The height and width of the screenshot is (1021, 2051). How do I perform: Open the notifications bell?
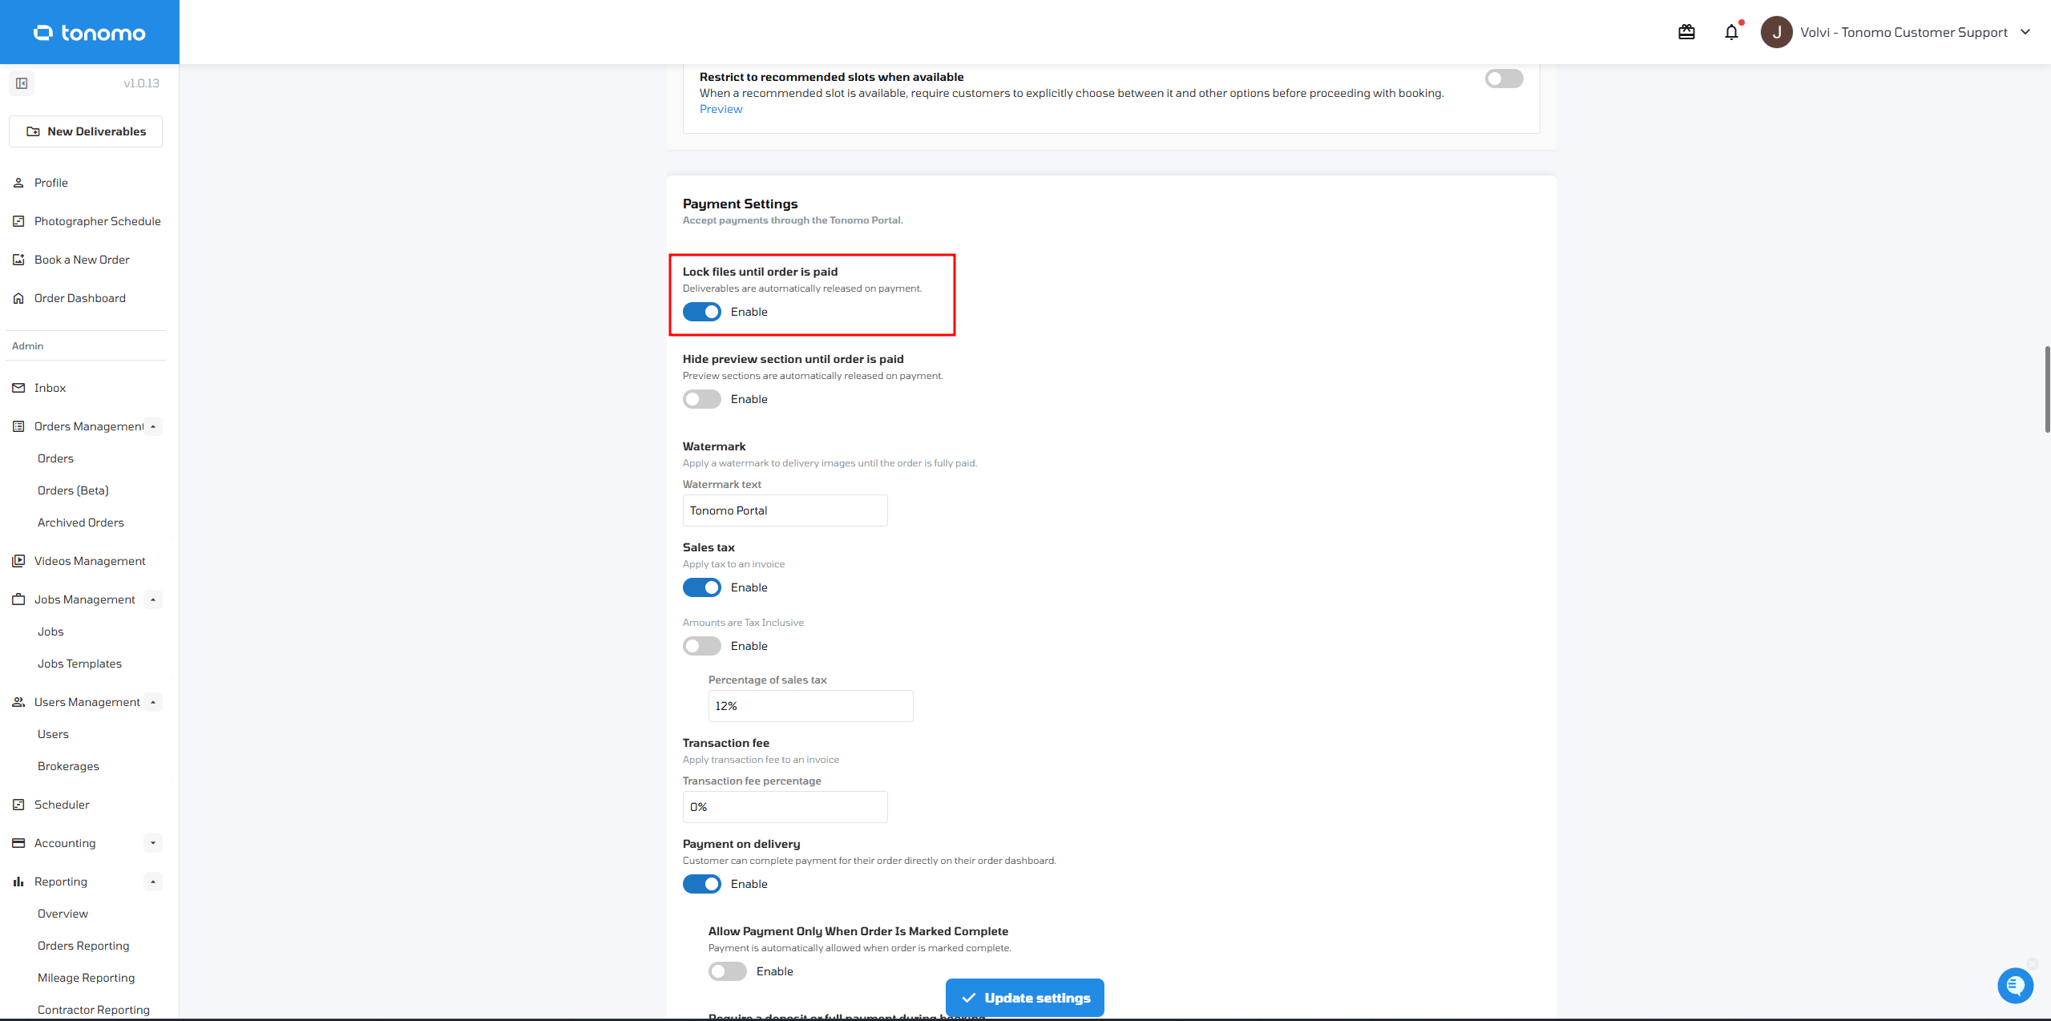(x=1731, y=32)
